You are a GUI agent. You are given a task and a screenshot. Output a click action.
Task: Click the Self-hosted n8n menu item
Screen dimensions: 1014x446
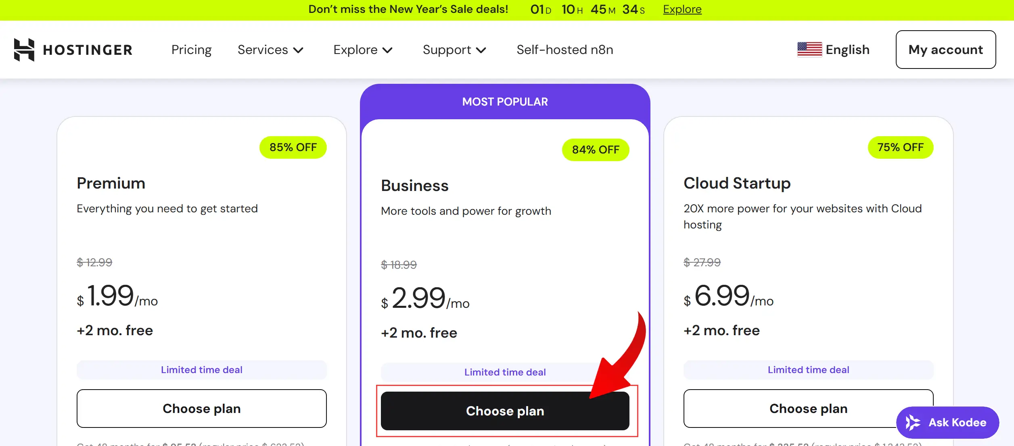coord(564,50)
